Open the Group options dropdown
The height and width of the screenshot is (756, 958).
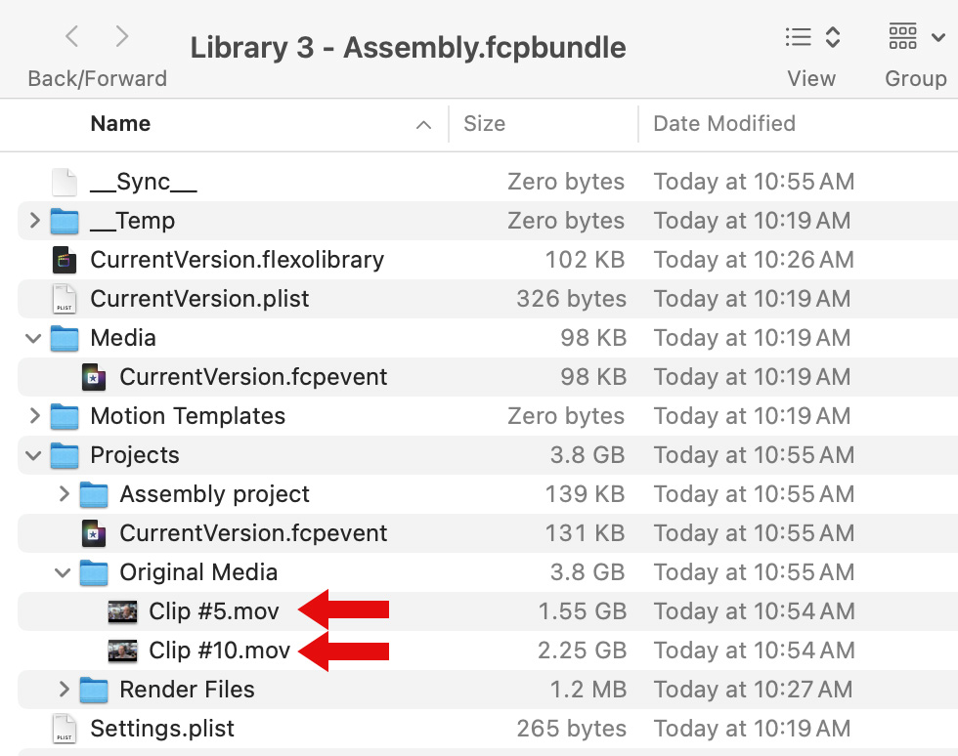pyautogui.click(x=915, y=38)
